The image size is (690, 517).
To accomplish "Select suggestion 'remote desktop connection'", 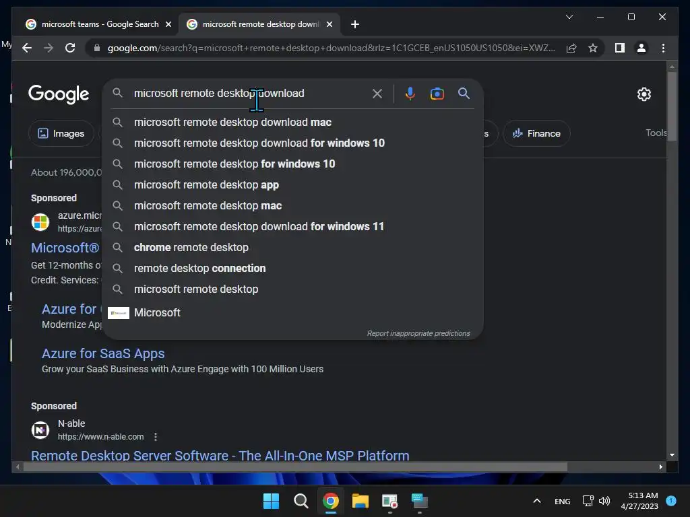I will pyautogui.click(x=292, y=268).
